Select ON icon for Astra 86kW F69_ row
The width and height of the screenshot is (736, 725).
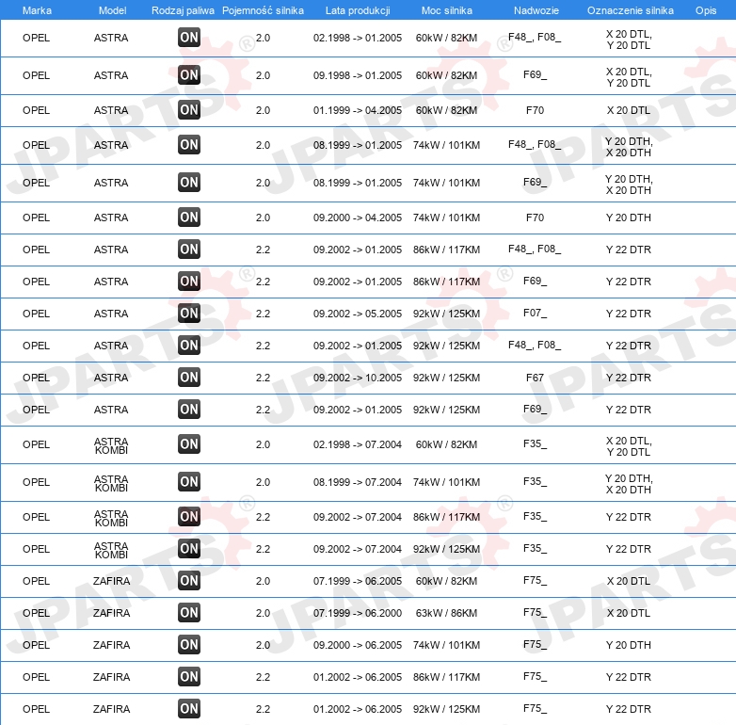click(x=189, y=282)
